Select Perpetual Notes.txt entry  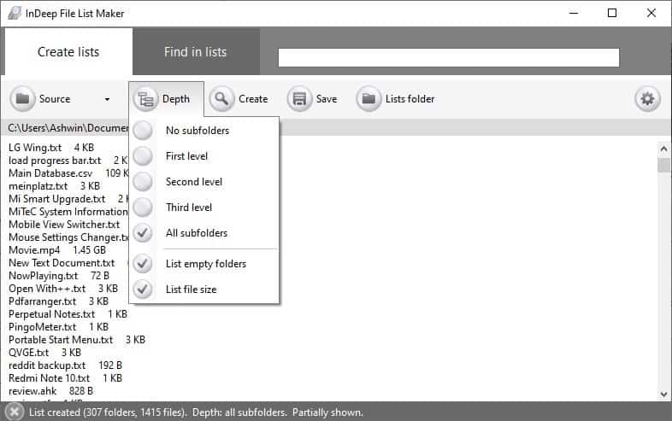click(68, 314)
